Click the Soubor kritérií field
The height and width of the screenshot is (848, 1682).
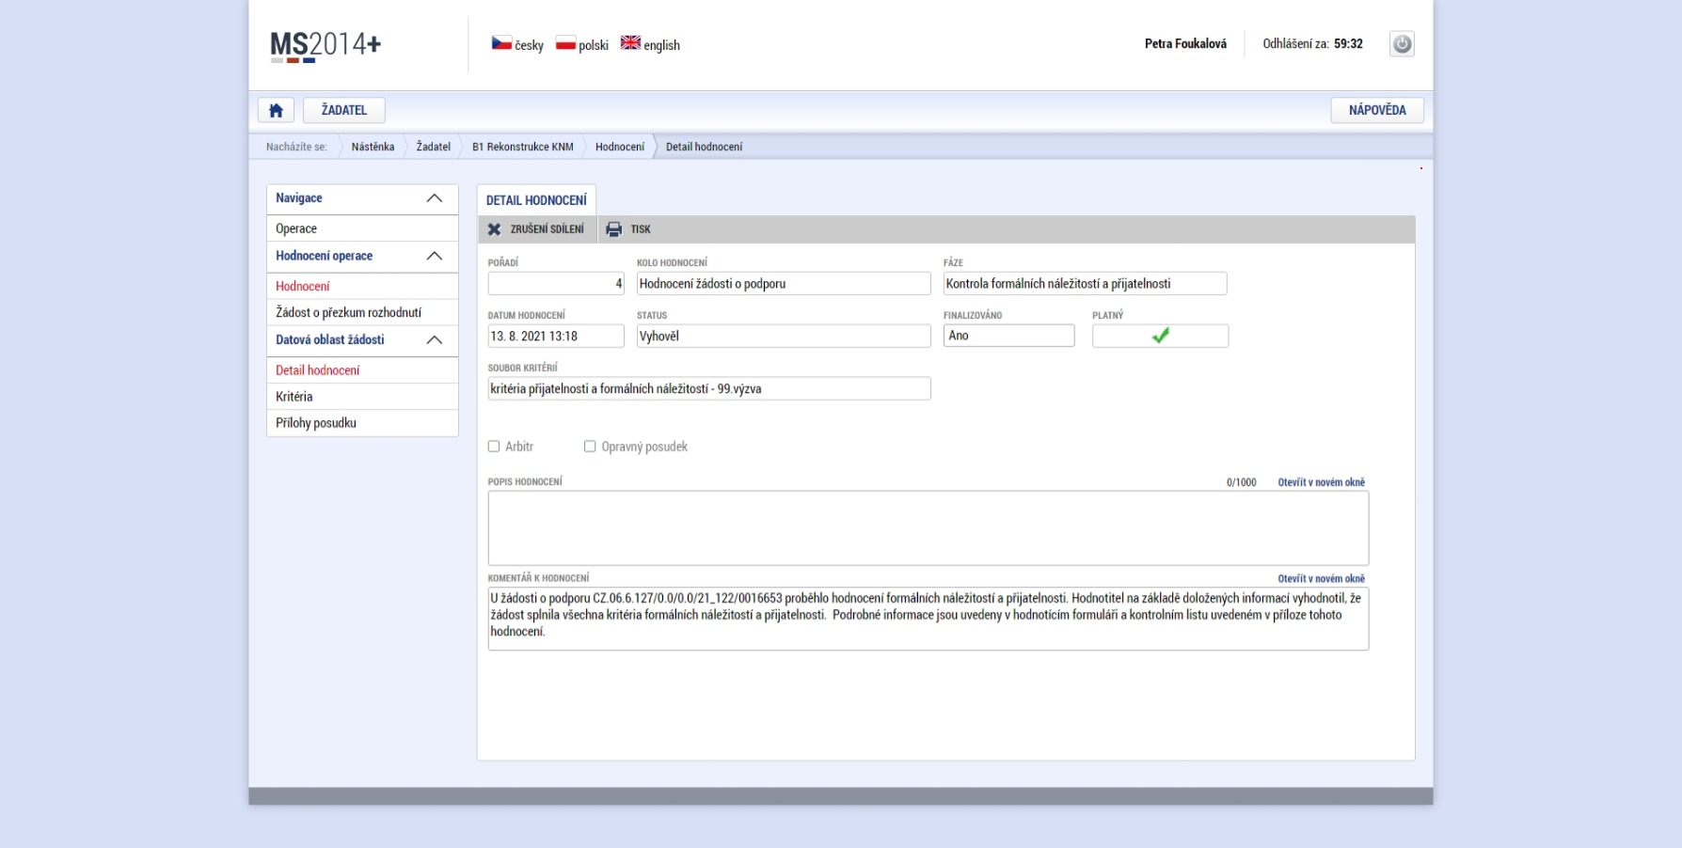[709, 388]
